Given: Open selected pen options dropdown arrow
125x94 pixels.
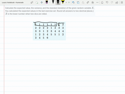Looking at the screenshot, I should coord(59,4).
